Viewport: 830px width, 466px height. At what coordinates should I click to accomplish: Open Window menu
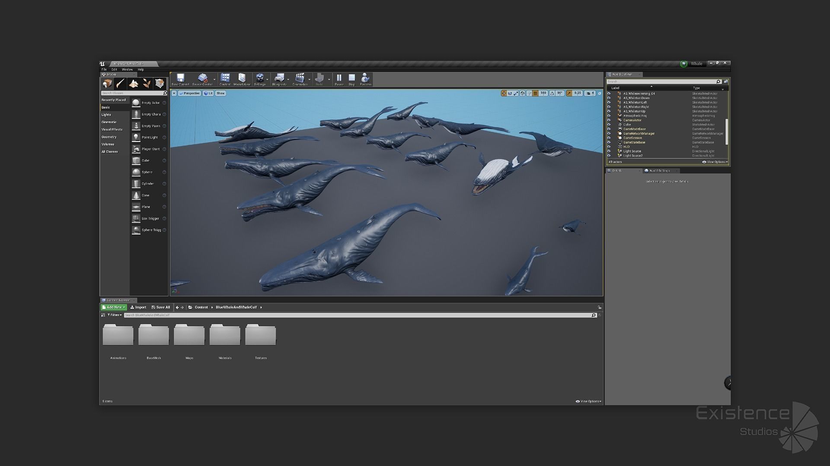(x=127, y=69)
